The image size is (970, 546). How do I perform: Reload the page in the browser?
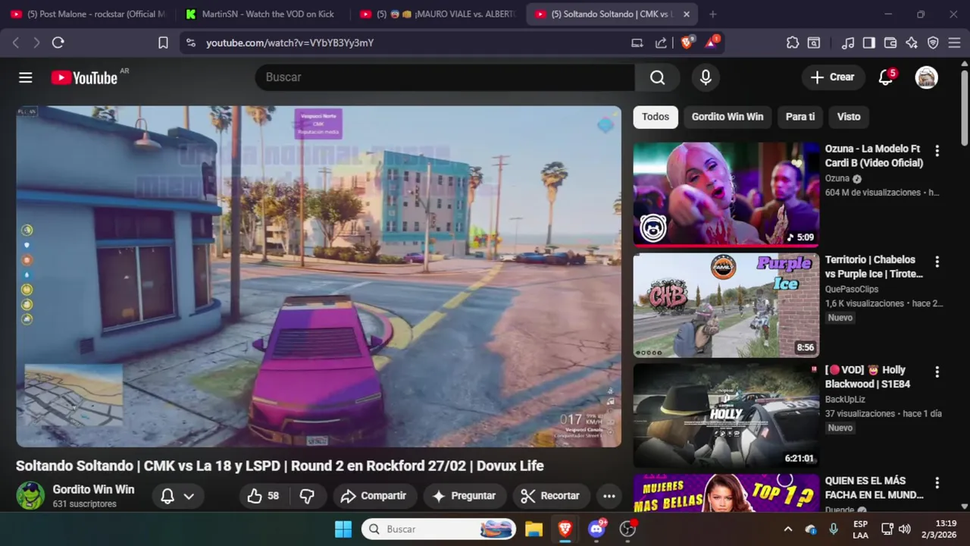pyautogui.click(x=58, y=43)
